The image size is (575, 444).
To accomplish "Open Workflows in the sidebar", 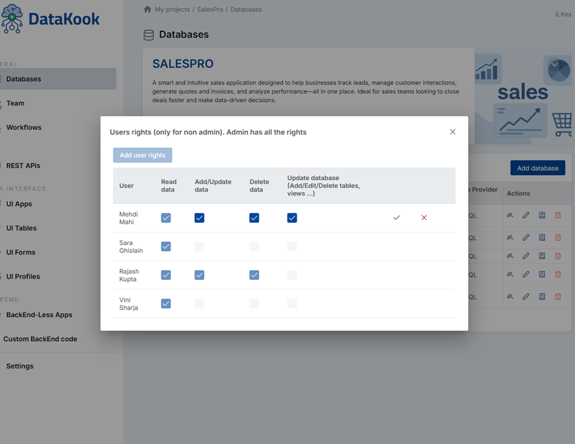I will pyautogui.click(x=24, y=128).
